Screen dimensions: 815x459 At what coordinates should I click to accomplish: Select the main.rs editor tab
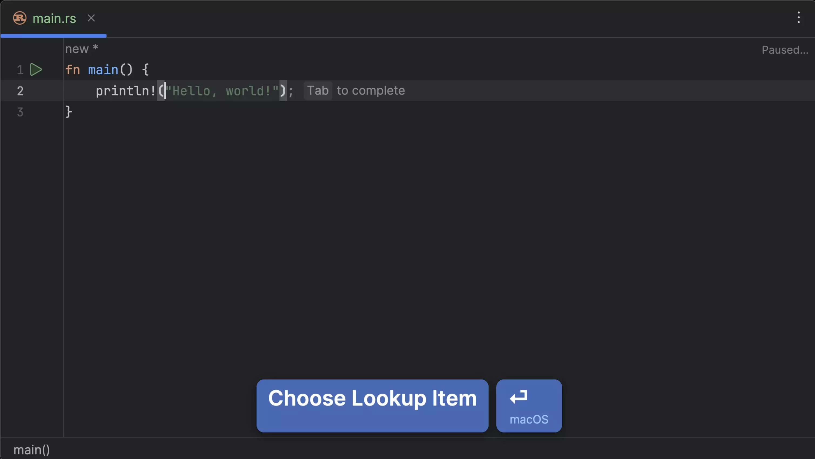54,19
